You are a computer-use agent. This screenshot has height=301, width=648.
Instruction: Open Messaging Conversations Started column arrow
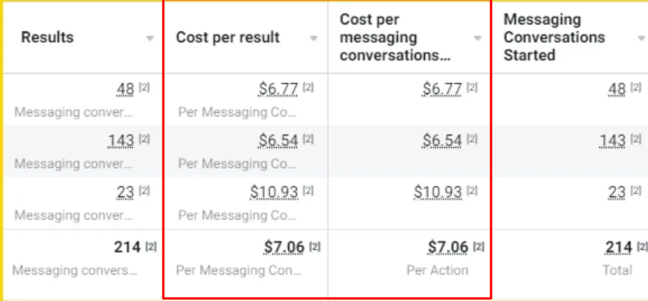[641, 39]
